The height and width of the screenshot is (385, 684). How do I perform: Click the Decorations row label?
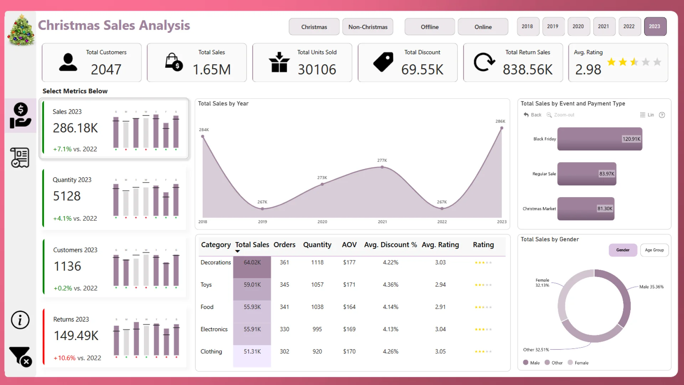(216, 262)
